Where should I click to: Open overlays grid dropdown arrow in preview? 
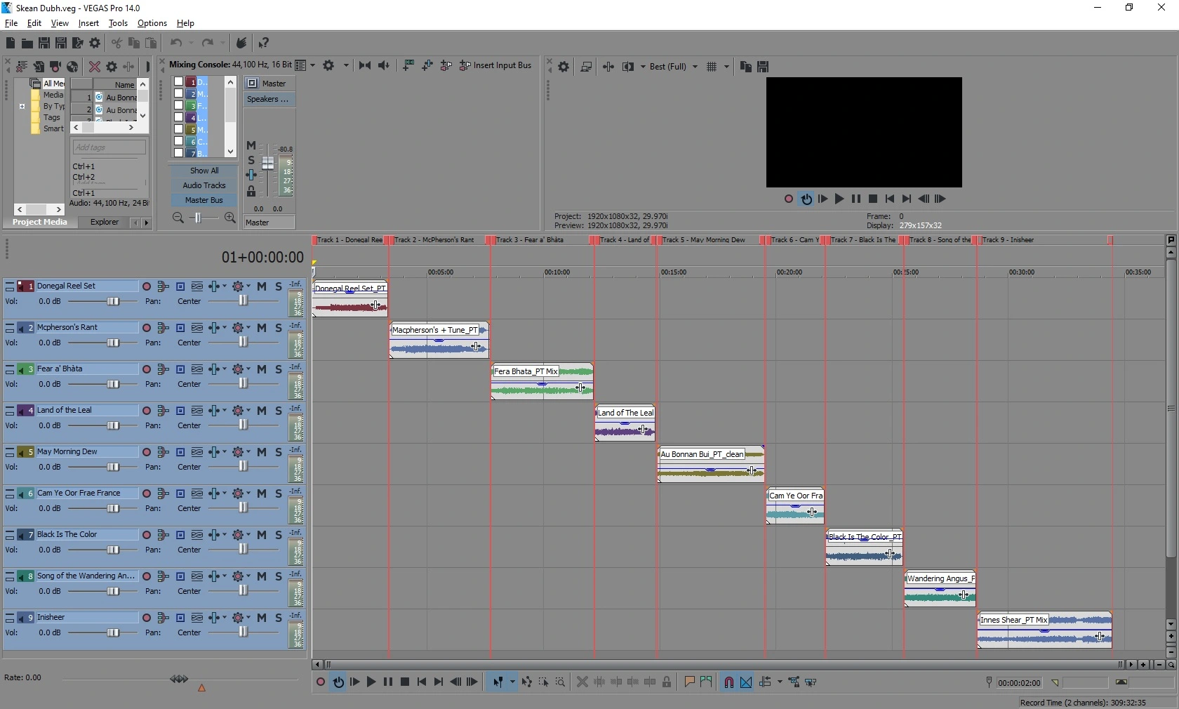[x=726, y=67]
